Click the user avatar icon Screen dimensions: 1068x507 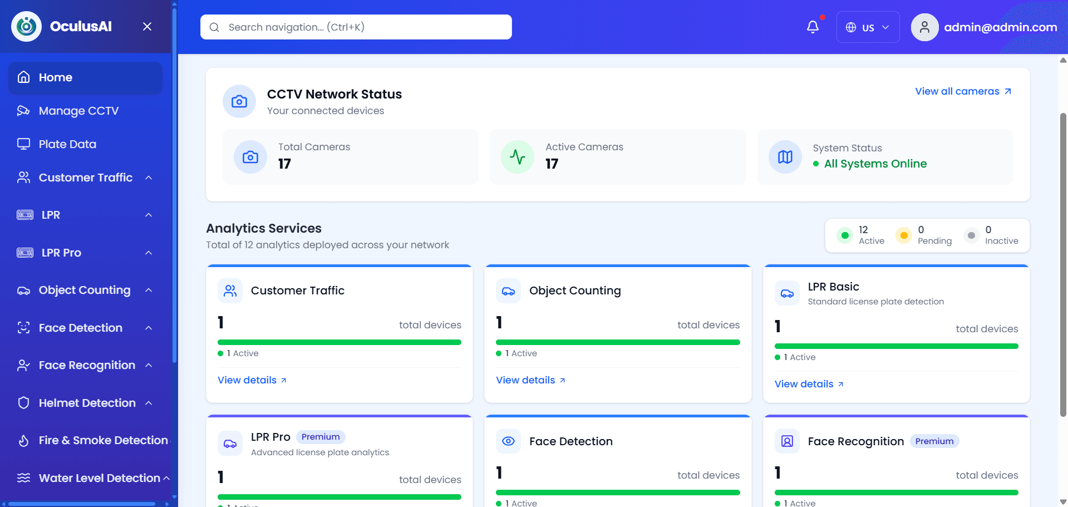point(924,27)
